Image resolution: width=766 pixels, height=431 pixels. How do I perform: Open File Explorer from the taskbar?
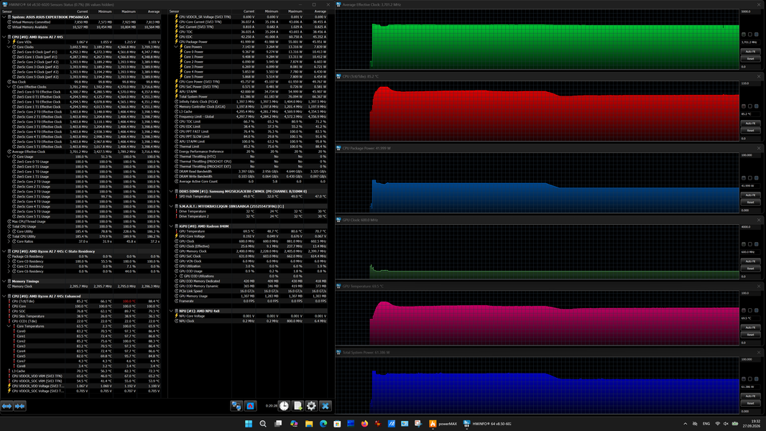(309, 424)
